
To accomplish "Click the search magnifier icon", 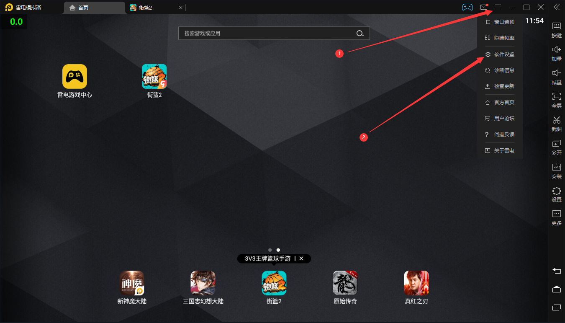I will [x=360, y=34].
